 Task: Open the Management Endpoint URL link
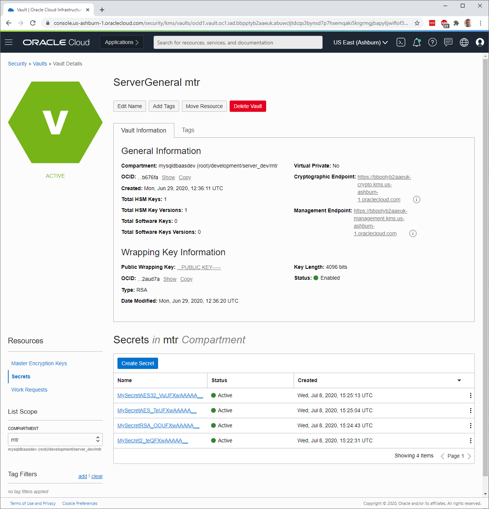(x=380, y=222)
